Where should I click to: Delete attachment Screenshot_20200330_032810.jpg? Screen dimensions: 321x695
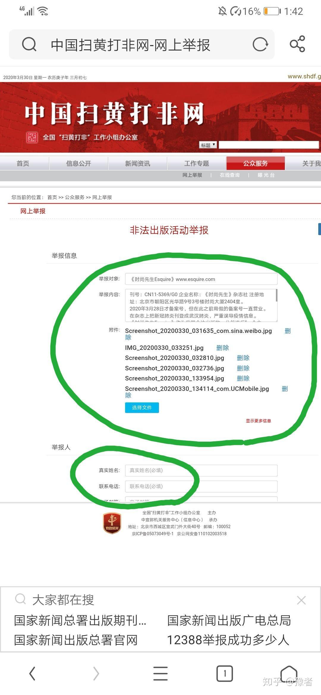coord(243,358)
